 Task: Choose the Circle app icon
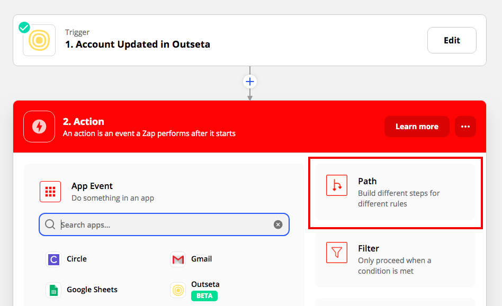click(53, 259)
